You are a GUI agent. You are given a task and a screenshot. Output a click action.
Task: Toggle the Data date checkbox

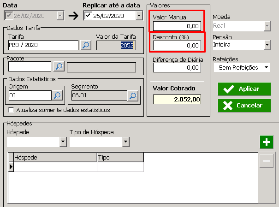[x=9, y=16]
